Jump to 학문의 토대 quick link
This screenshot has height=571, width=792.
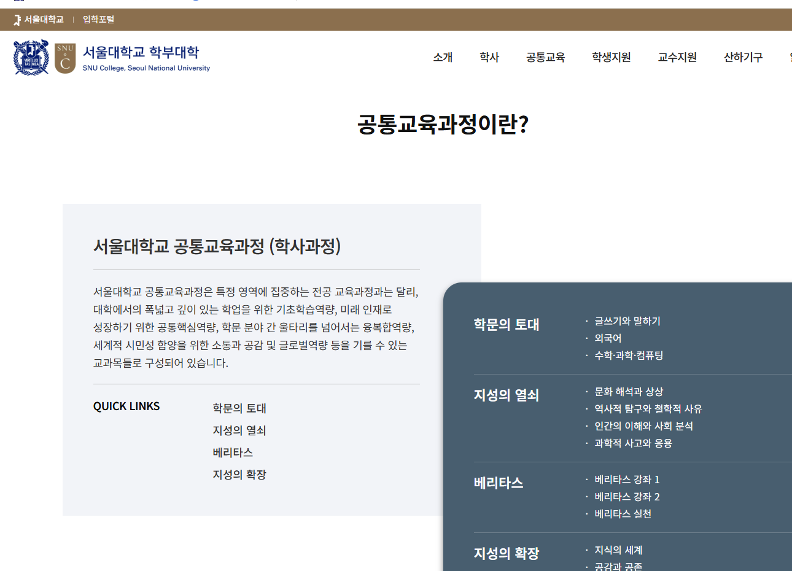[x=239, y=408]
